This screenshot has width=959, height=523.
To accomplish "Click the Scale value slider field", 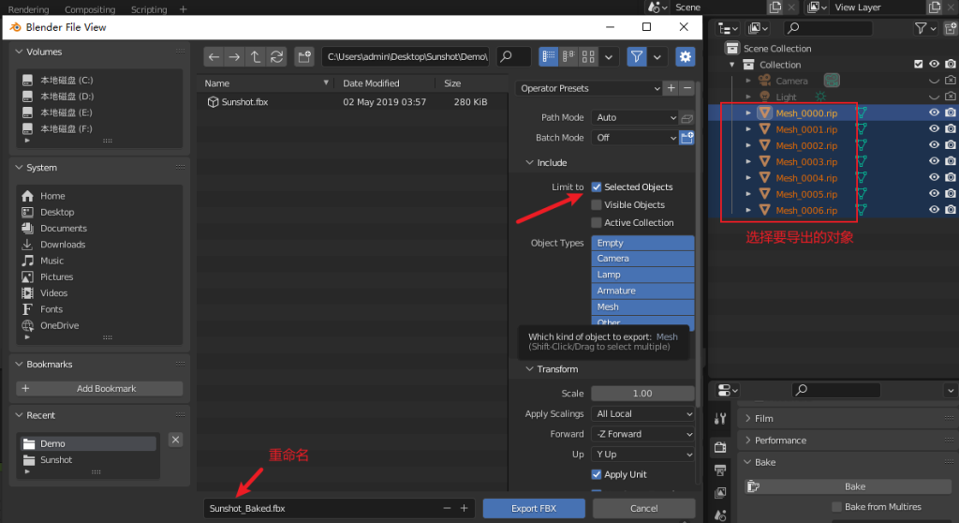I will click(x=642, y=394).
